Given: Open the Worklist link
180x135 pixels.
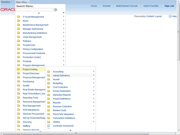Looking at the screenshot, I should click(107, 6).
